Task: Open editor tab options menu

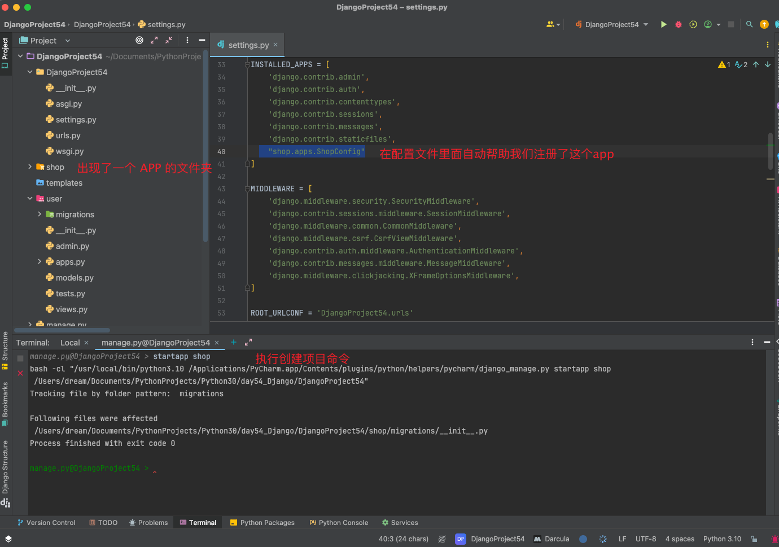Action: pyautogui.click(x=768, y=45)
